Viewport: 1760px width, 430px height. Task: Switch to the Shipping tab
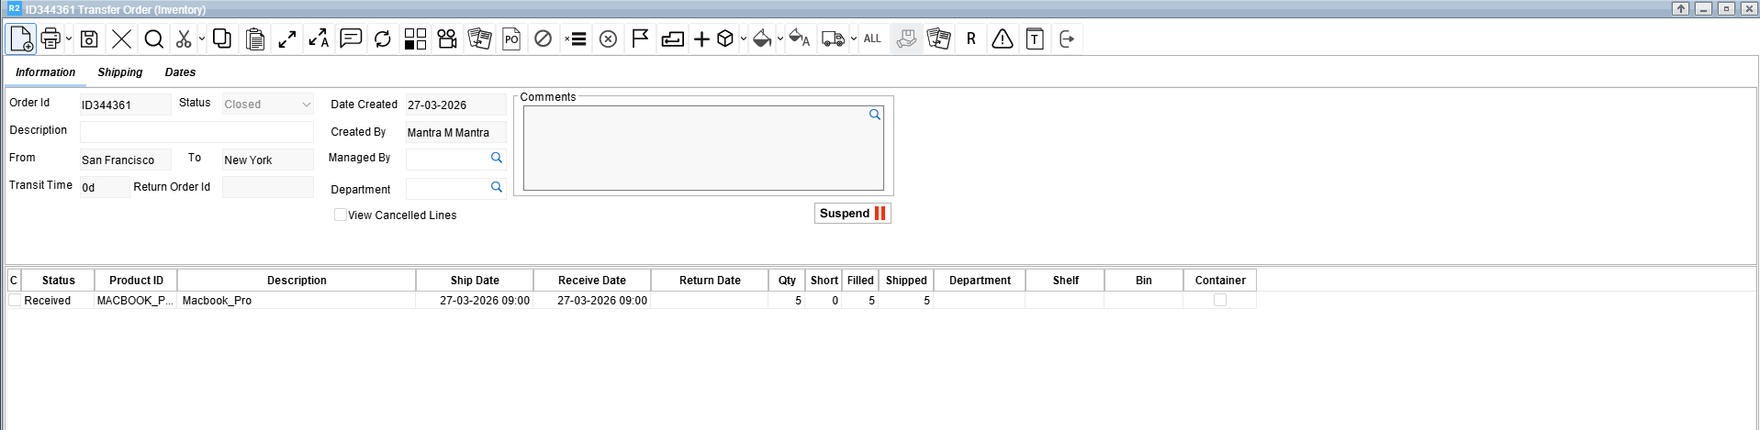[x=120, y=72]
